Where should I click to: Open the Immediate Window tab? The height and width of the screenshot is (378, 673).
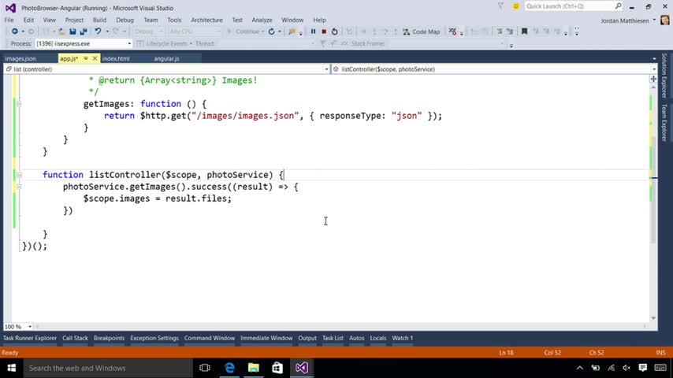click(x=266, y=338)
